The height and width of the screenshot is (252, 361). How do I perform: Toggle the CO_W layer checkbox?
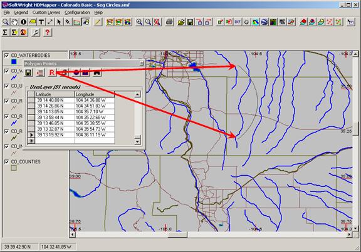coord(6,71)
